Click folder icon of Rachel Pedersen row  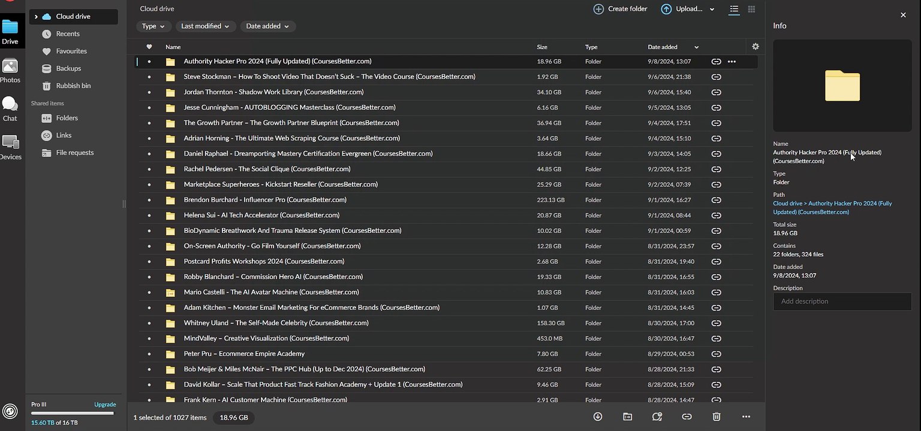(170, 169)
